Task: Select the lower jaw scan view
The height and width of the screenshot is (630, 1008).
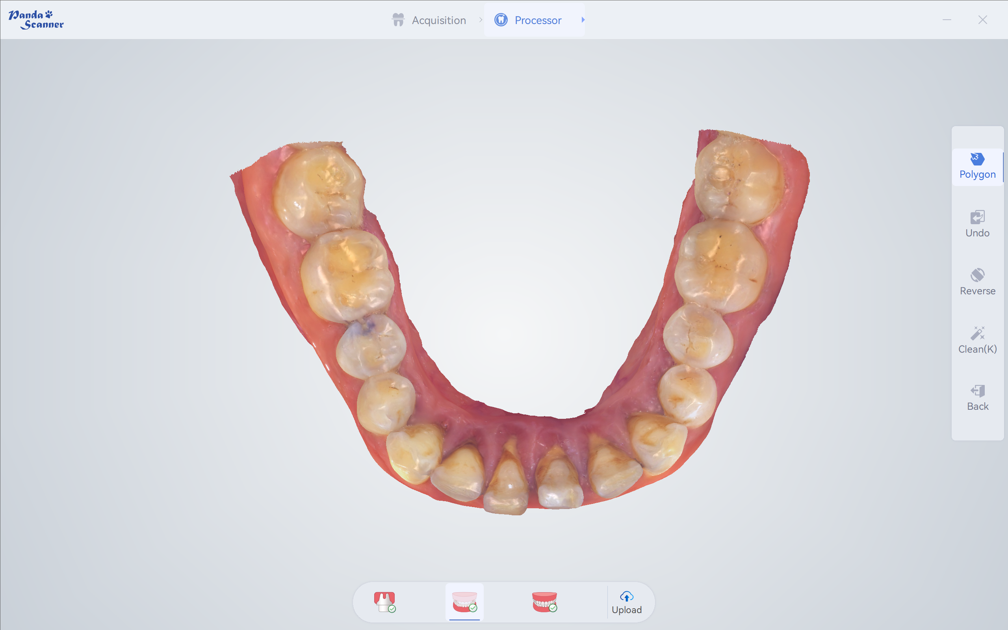Action: 464,602
